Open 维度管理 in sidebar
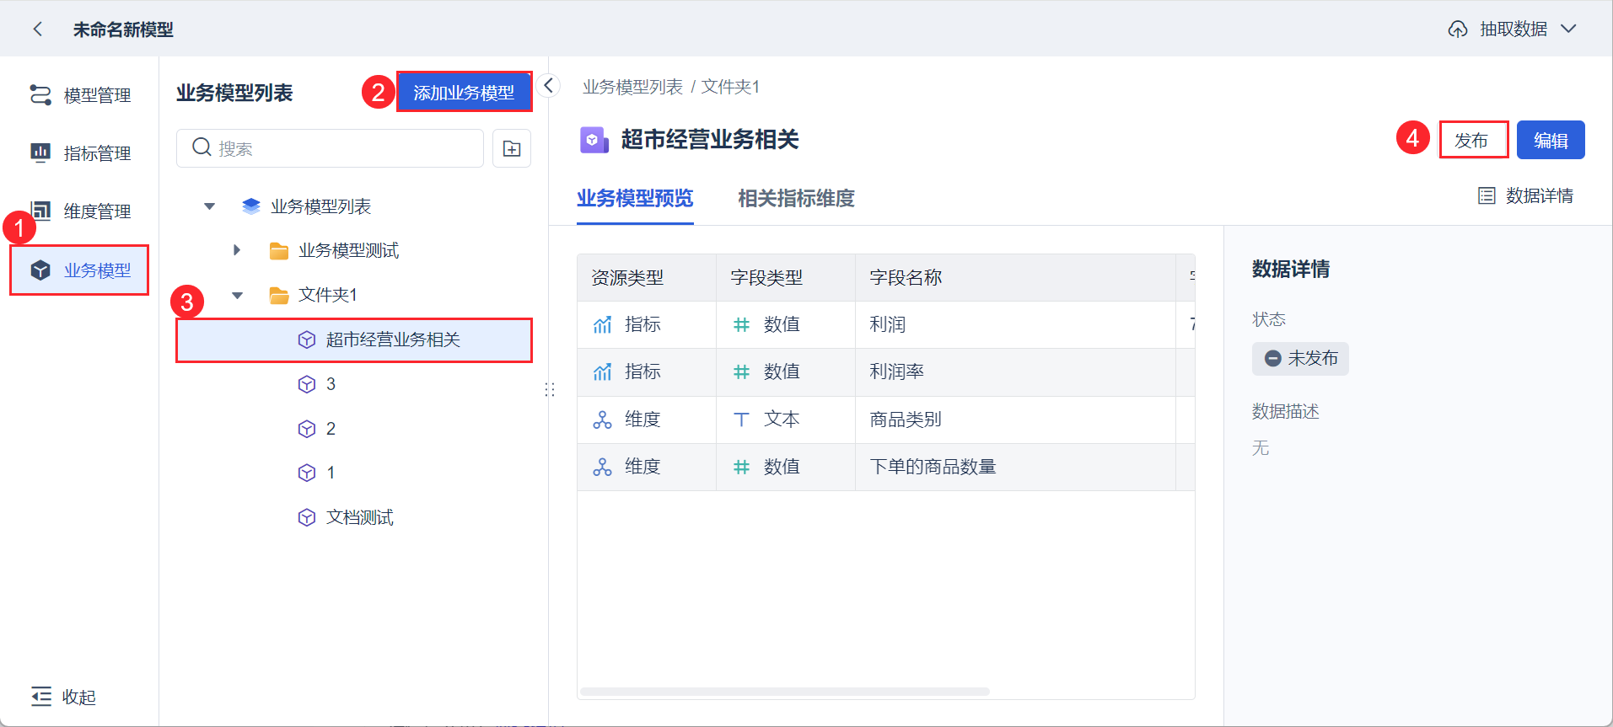This screenshot has width=1613, height=727. (x=81, y=211)
